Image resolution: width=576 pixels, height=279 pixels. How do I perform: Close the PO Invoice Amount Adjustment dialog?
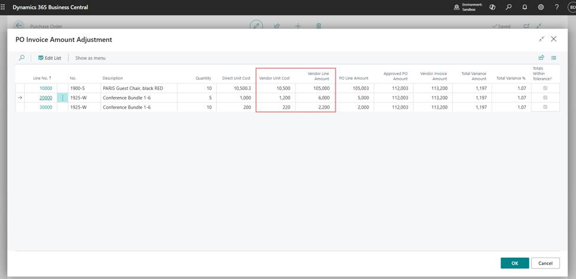pyautogui.click(x=554, y=39)
